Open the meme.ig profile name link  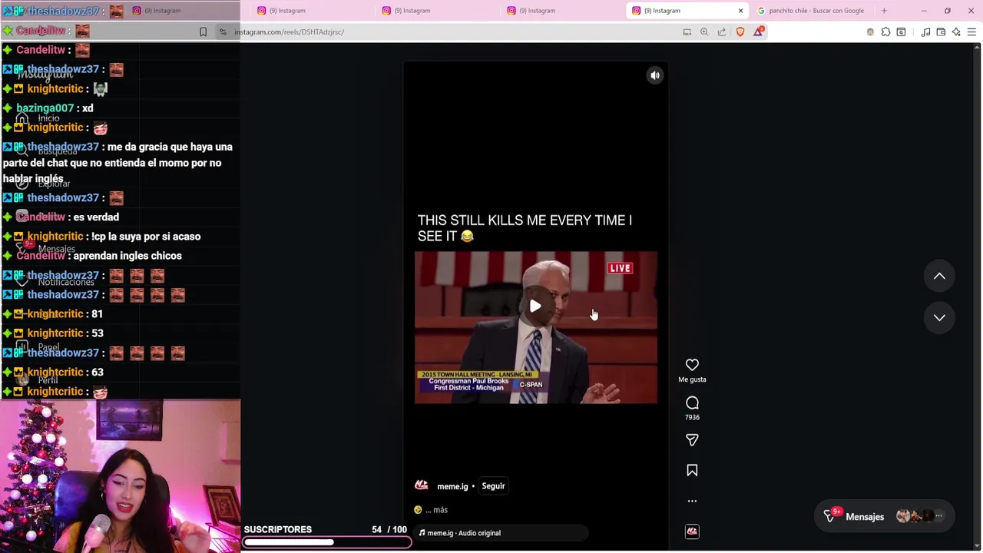452,486
